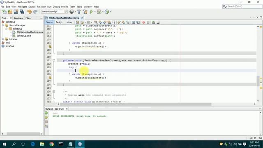Switch to the History view

(69, 22)
